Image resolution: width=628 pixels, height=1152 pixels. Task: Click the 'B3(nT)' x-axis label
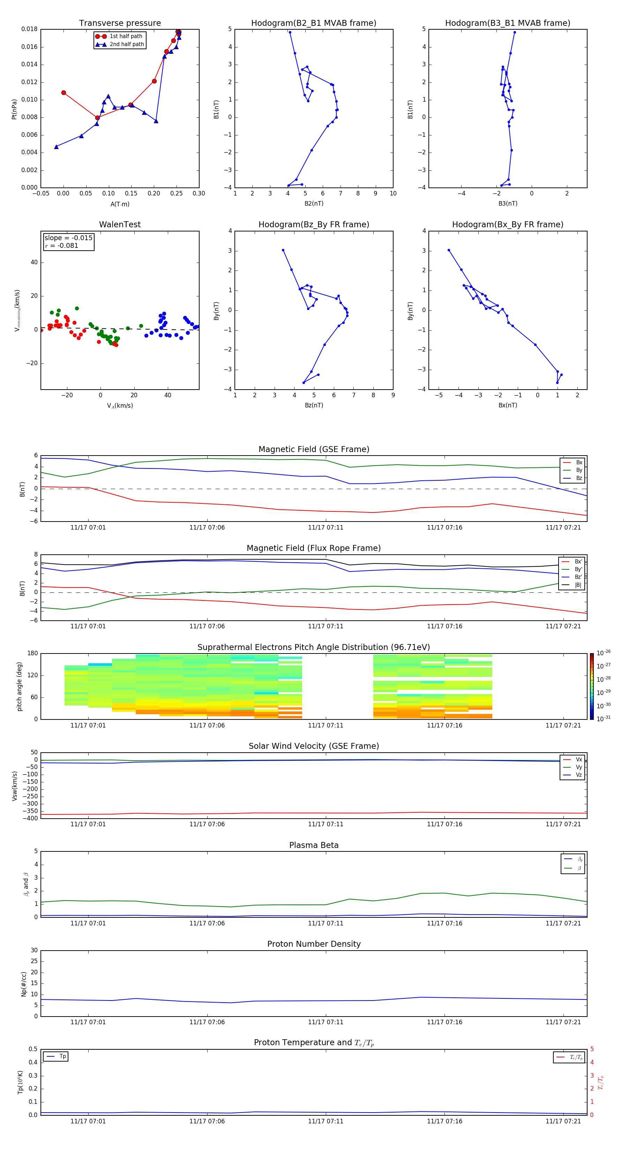[508, 204]
